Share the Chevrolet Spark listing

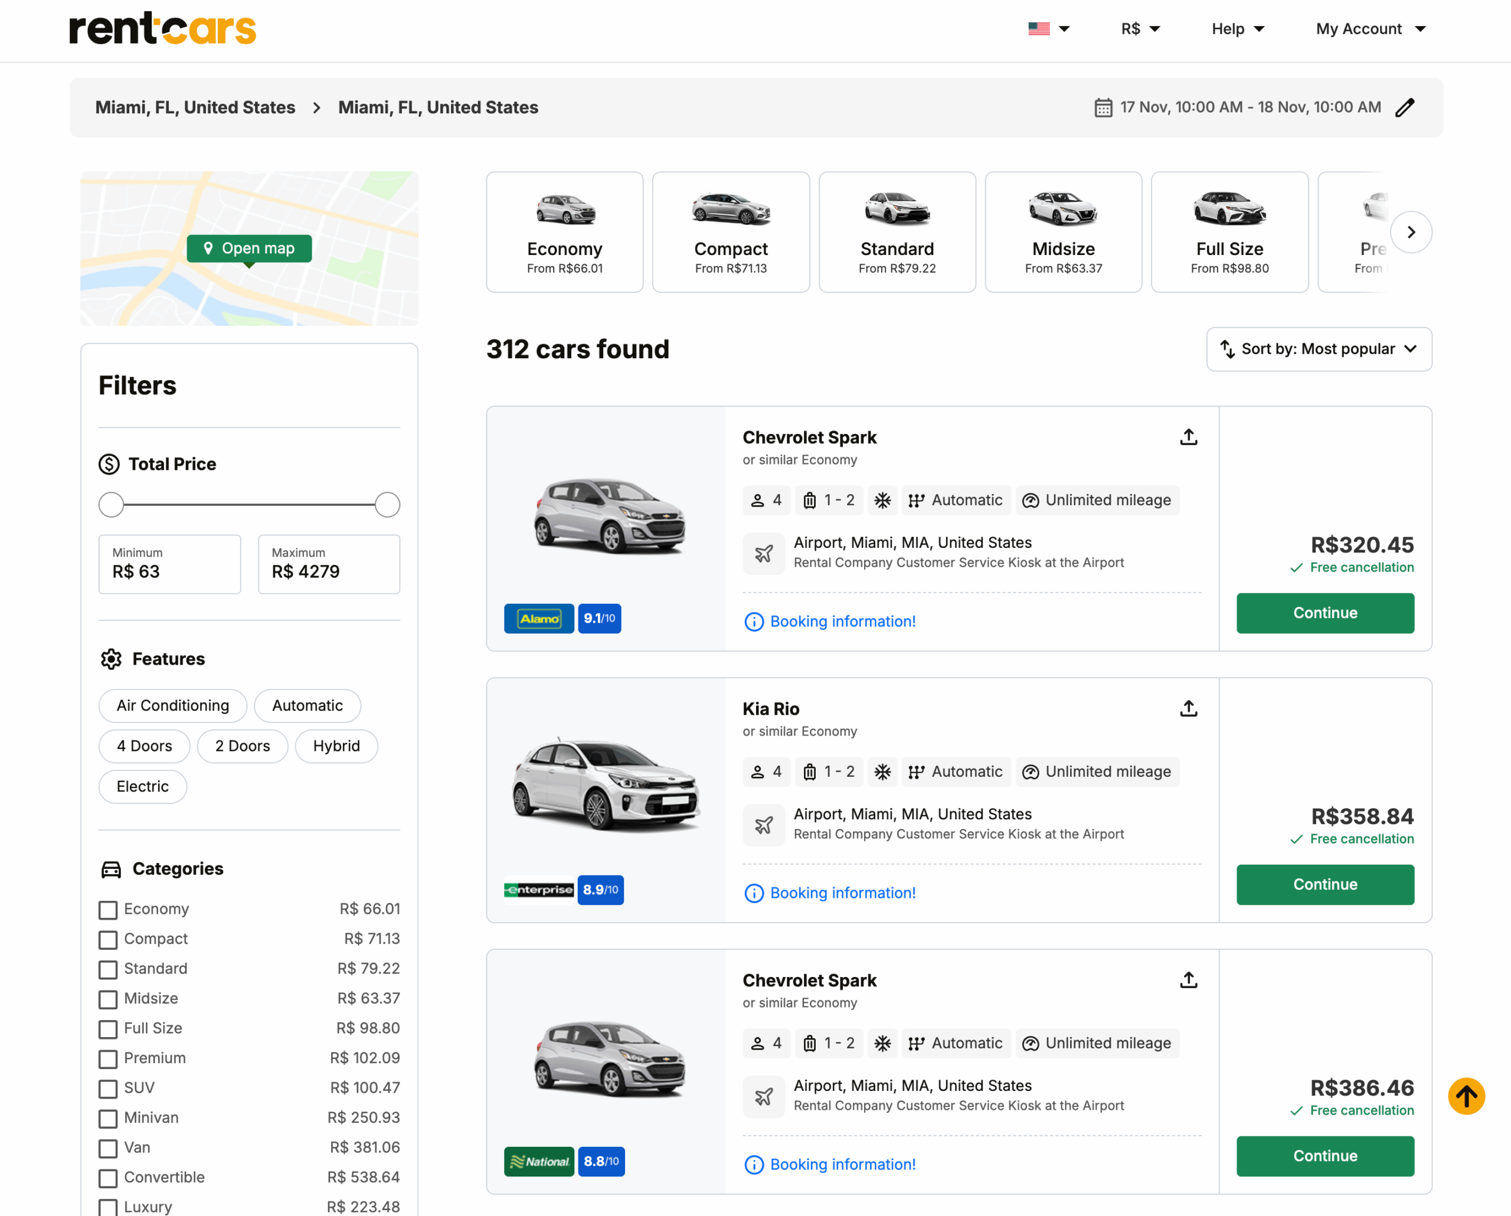[x=1189, y=437]
